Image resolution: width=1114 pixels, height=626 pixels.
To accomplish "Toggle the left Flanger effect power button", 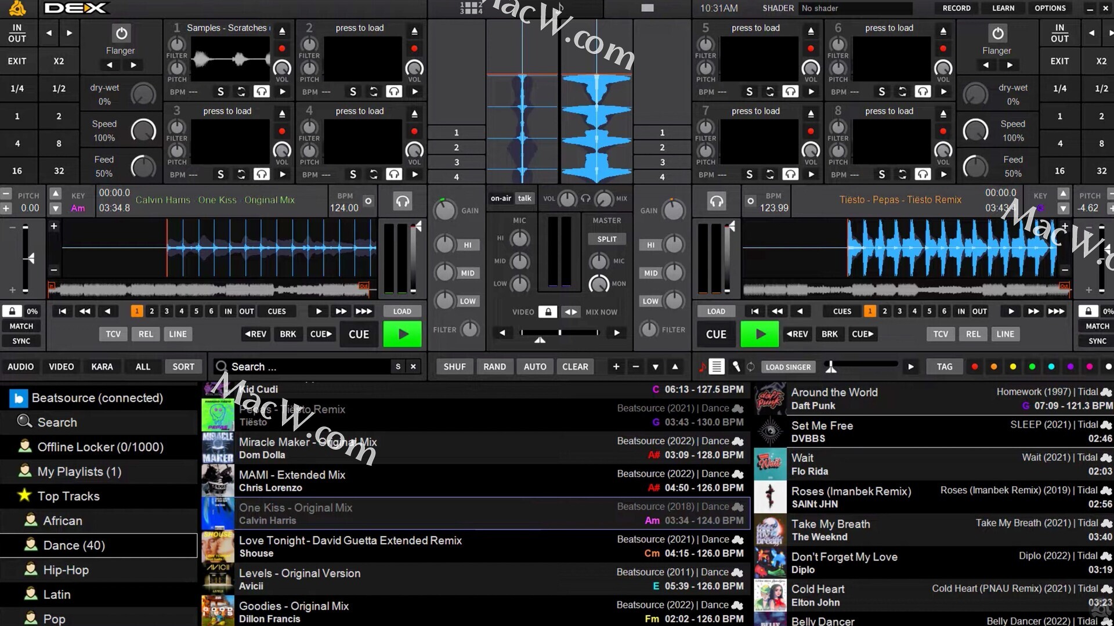I will (x=121, y=33).
